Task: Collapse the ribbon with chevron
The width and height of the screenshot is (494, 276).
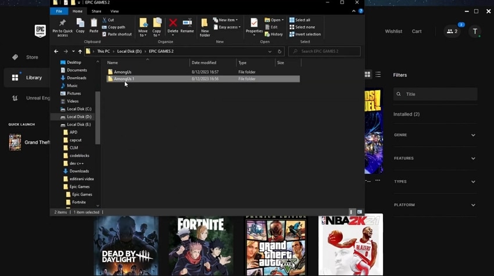Action: (x=354, y=11)
